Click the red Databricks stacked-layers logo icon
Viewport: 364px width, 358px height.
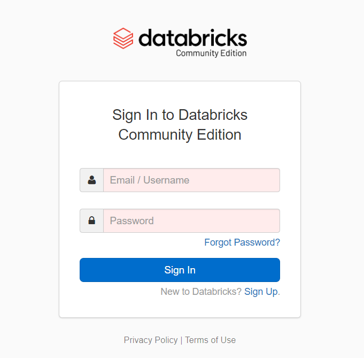point(123,39)
